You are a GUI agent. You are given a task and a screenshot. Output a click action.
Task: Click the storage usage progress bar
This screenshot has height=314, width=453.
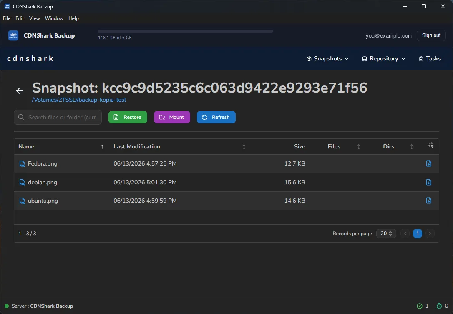pos(186,31)
